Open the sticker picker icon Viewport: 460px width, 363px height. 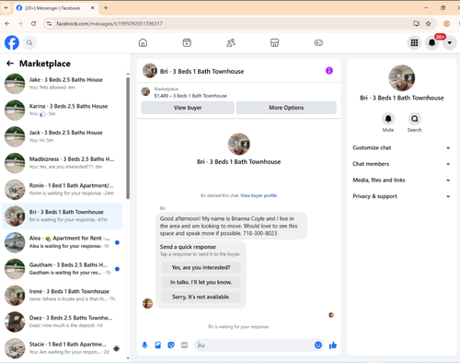[171, 345]
